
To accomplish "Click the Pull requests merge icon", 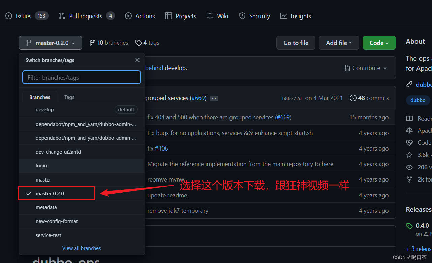I will point(62,16).
